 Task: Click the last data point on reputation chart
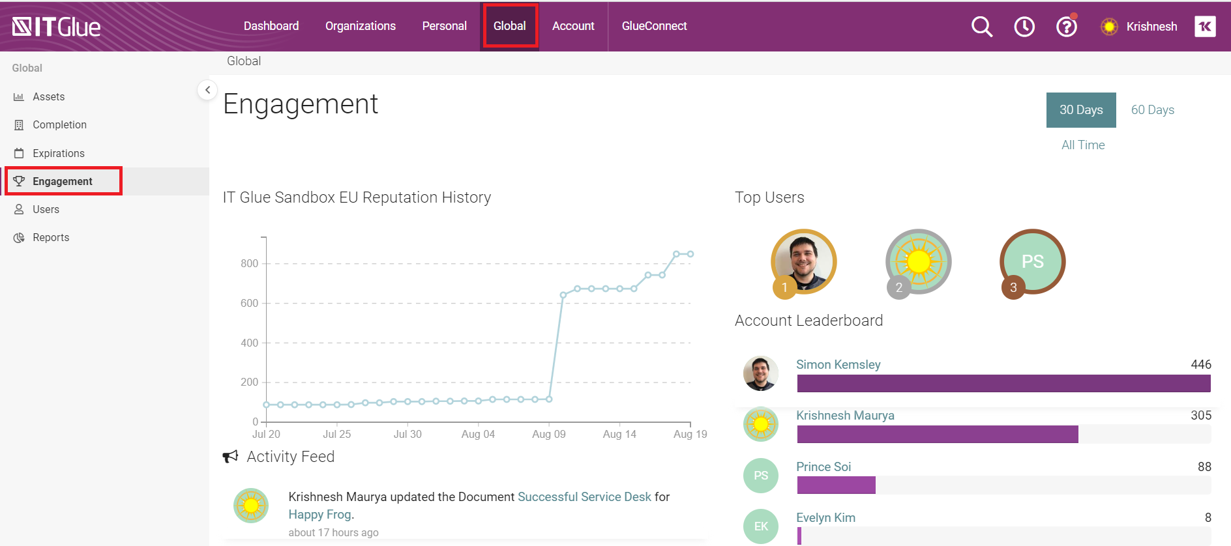click(690, 254)
